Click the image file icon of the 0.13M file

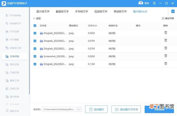click(x=41, y=64)
